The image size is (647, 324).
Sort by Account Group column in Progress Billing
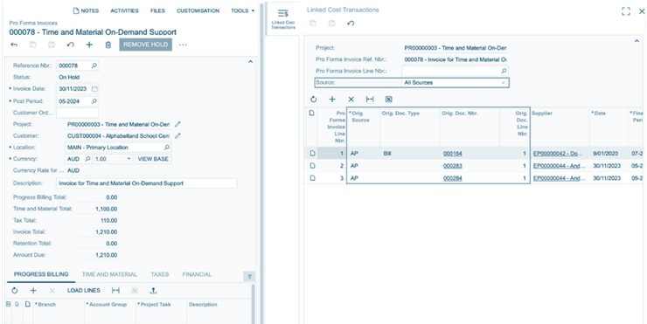pos(107,305)
